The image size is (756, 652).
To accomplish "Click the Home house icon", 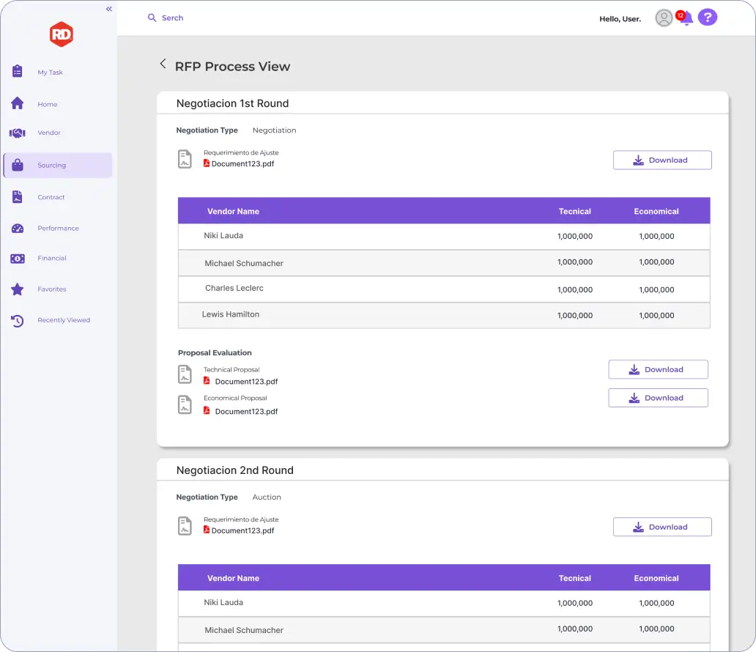I will pos(18,103).
